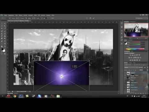The image size is (149, 112).
Task: Click the Navigator preview thumbnail
Action: pyautogui.click(x=136, y=30)
